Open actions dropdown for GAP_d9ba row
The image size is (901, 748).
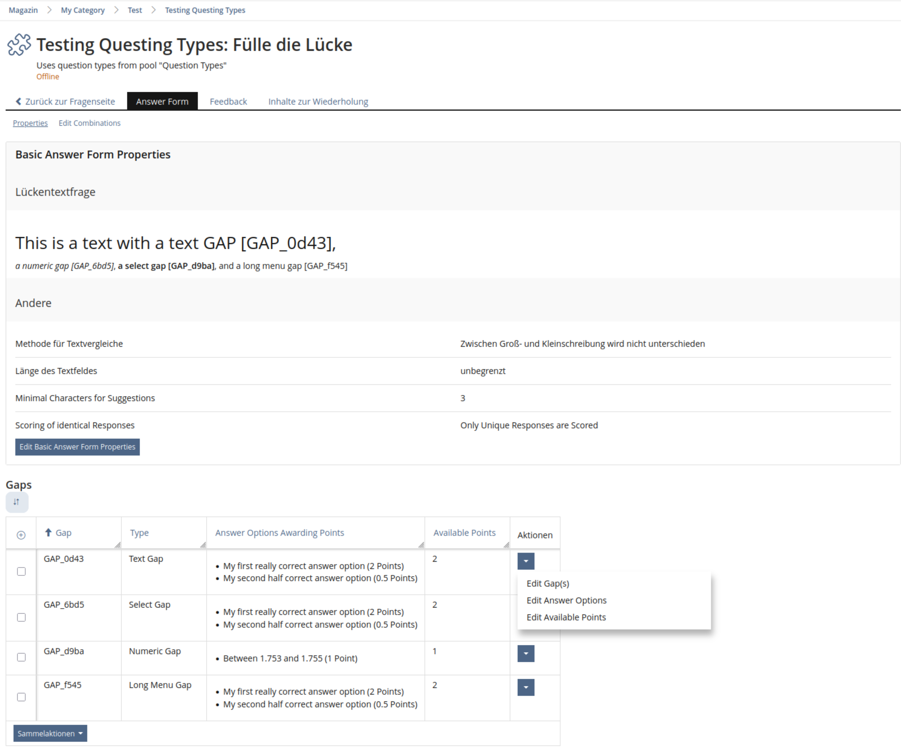click(x=525, y=654)
